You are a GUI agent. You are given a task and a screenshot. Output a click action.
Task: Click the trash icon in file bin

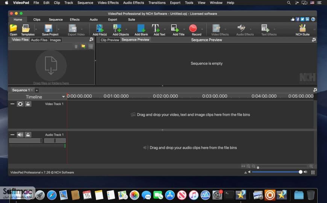point(76,46)
